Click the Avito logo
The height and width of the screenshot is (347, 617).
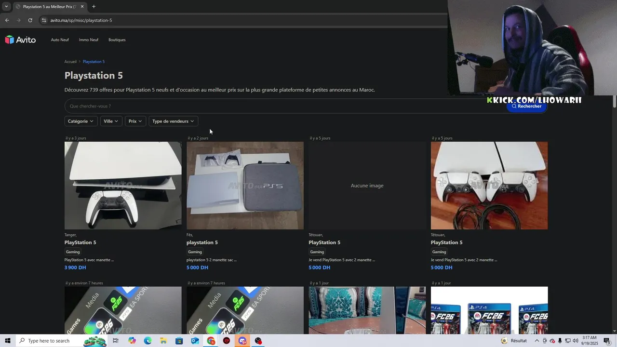[20, 40]
